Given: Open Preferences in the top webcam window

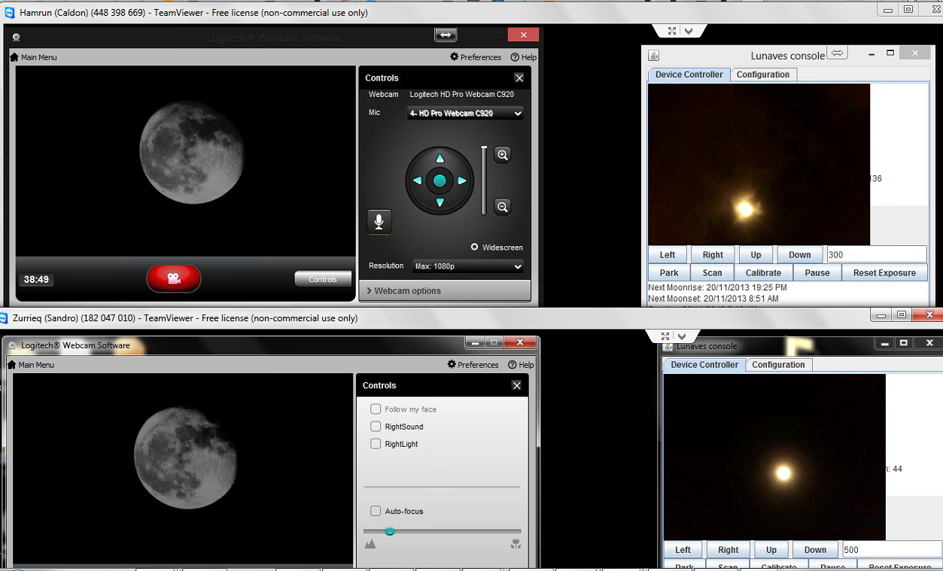Looking at the screenshot, I should [x=476, y=57].
